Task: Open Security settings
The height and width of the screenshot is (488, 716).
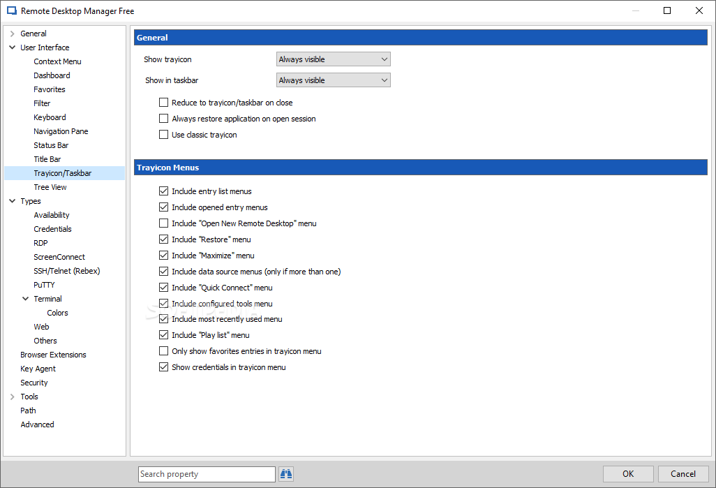Action: 34,383
